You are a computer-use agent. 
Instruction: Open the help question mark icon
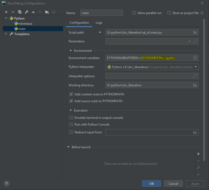6,184
